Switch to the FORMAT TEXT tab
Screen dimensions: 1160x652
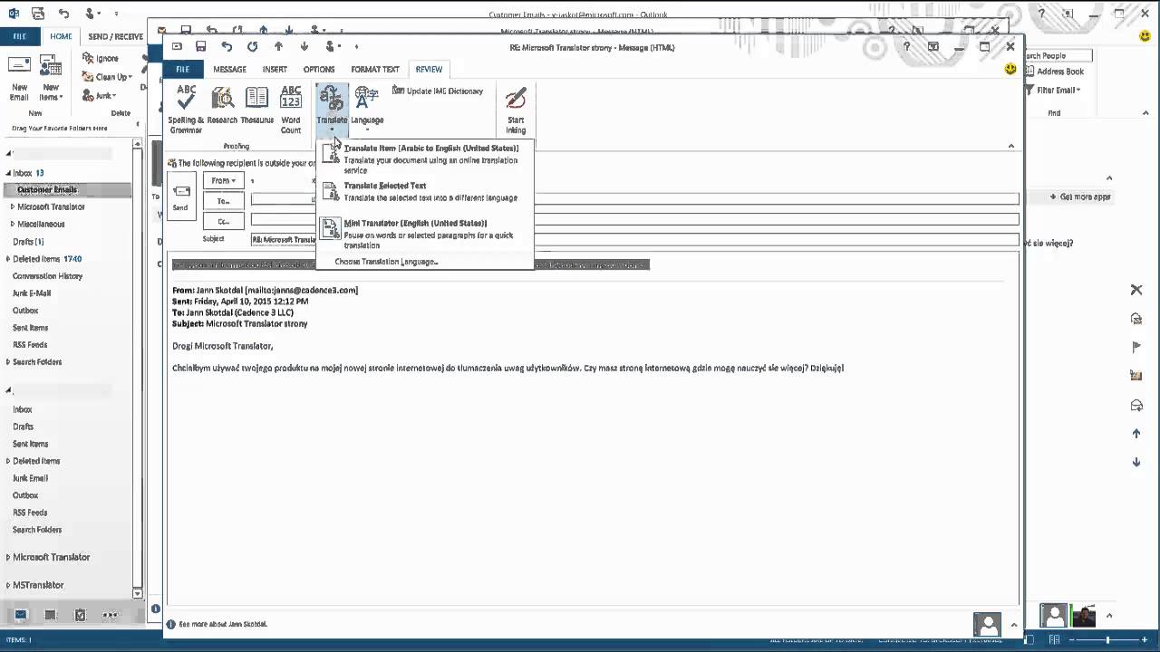[x=375, y=69]
